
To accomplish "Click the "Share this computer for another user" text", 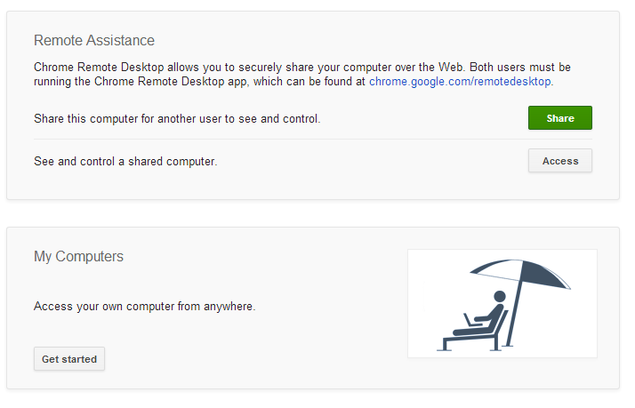I will [177, 118].
